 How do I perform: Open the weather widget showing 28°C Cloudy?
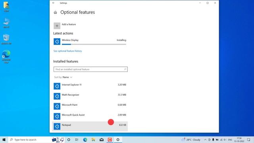191,139
